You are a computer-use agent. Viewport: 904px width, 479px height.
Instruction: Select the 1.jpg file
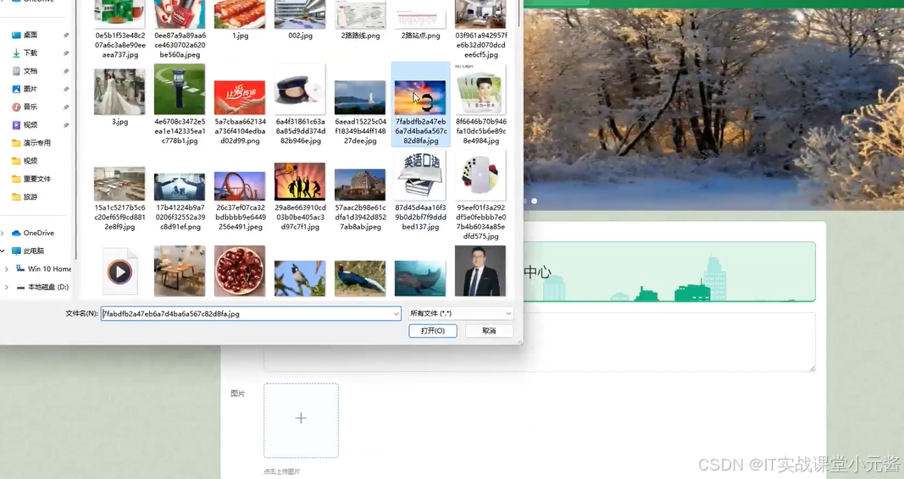pos(240,20)
